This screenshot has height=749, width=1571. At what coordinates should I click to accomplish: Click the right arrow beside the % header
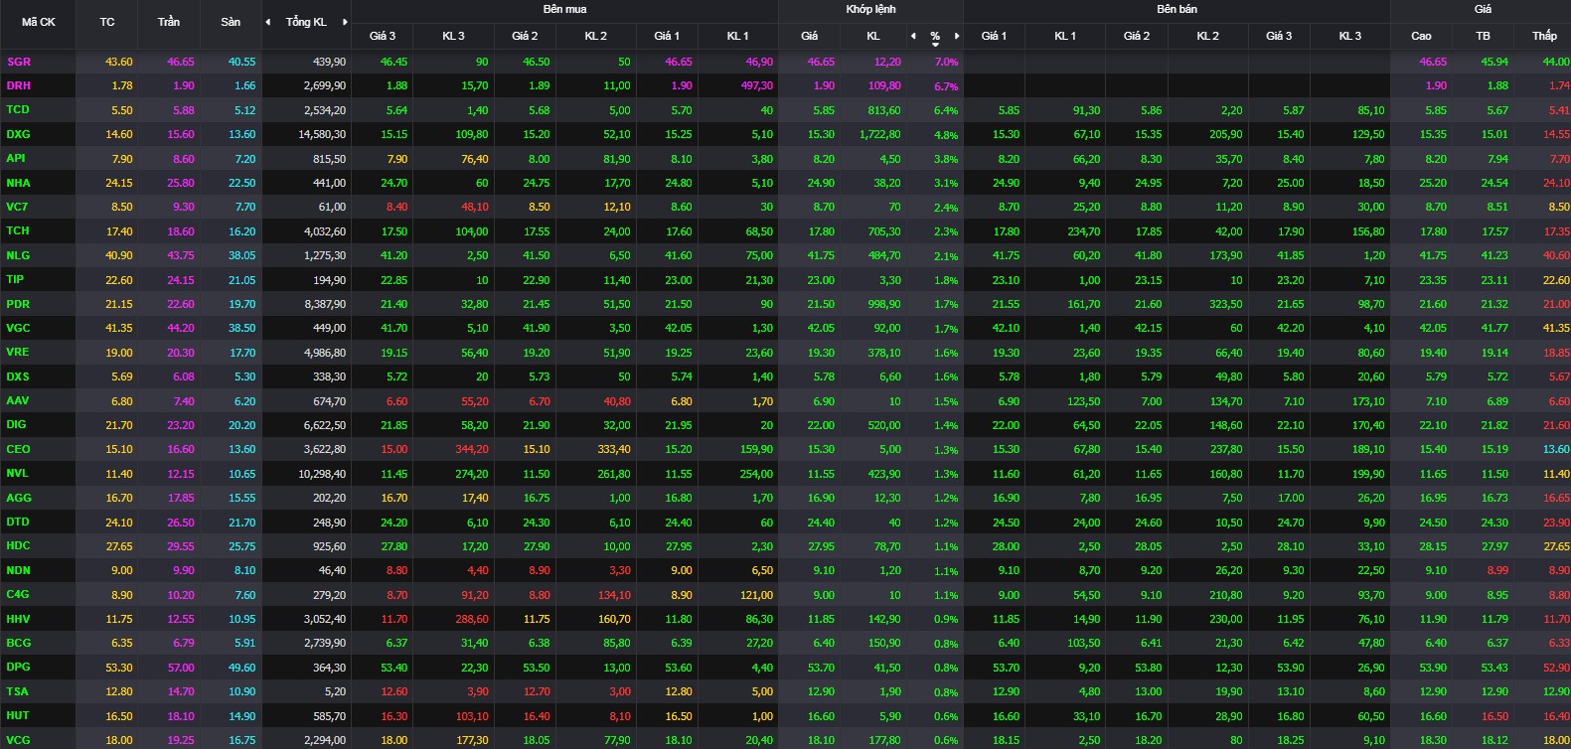pos(957,36)
